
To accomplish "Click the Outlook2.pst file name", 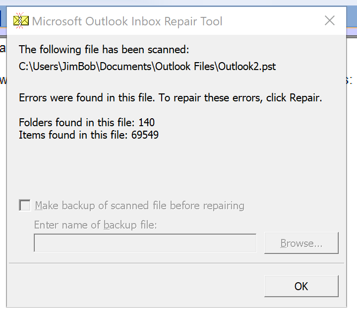I will click(x=247, y=66).
